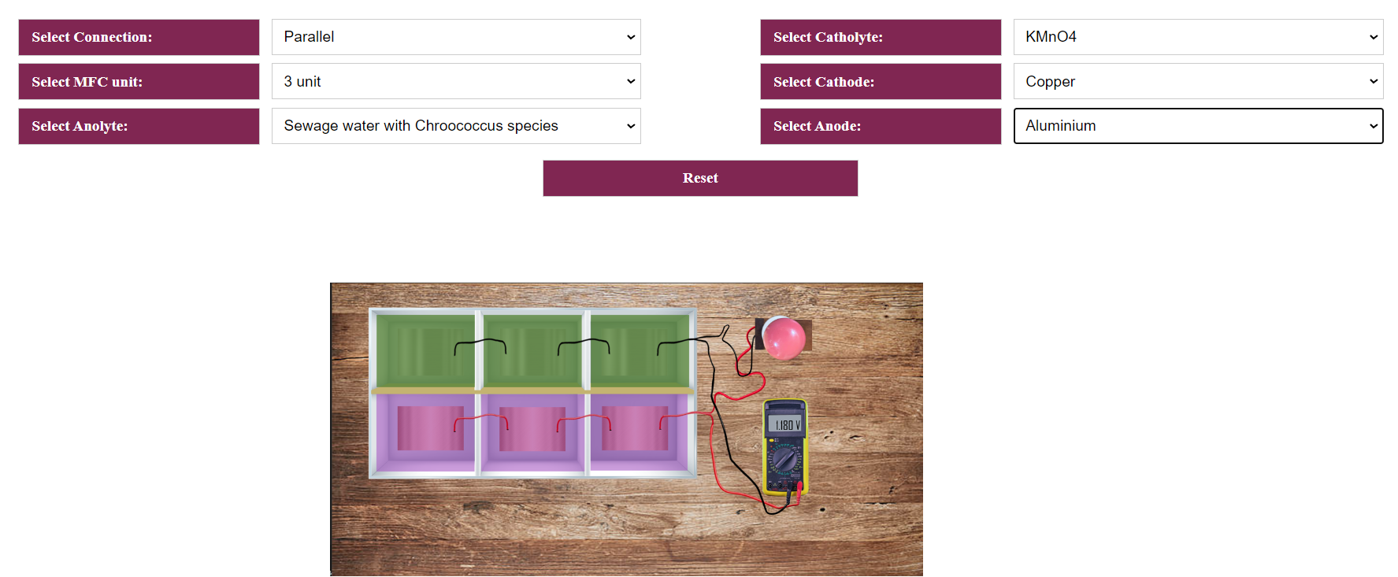Click the right pink cathode electrode plate
This screenshot has width=1398, height=577.
pyautogui.click(x=635, y=428)
